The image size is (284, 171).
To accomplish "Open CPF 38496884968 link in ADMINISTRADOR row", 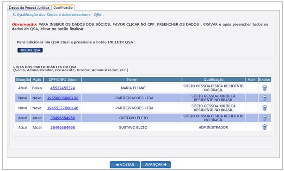I will (x=62, y=128).
